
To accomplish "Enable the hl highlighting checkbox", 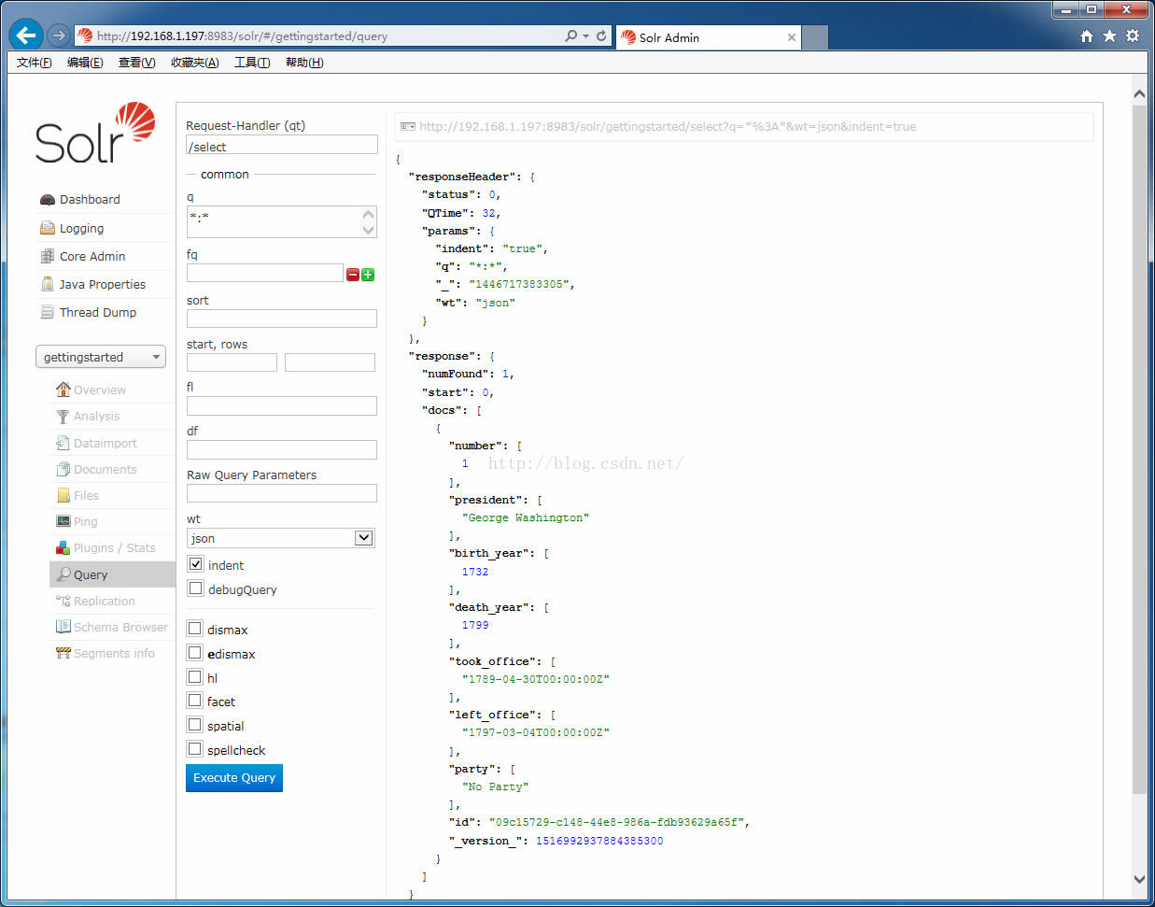I will pyautogui.click(x=195, y=677).
